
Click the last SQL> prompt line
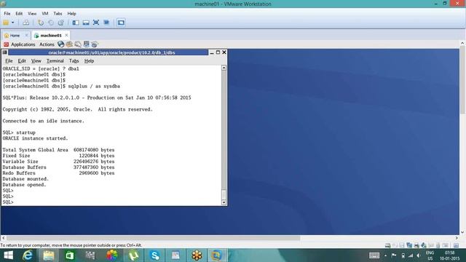[8, 202]
